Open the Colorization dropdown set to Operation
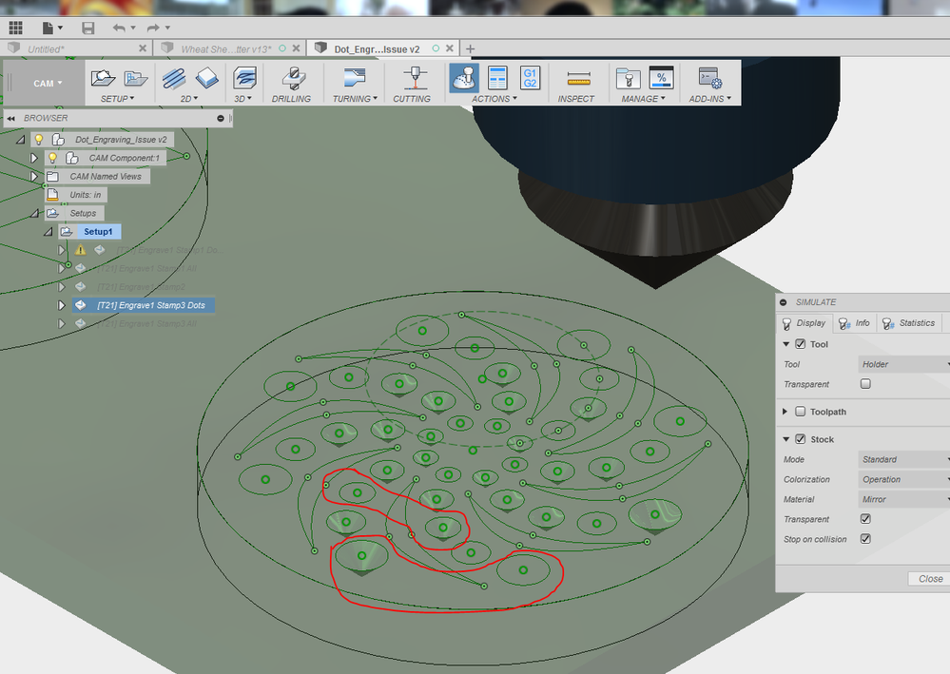Screen dimensions: 950x674 [x=902, y=479]
